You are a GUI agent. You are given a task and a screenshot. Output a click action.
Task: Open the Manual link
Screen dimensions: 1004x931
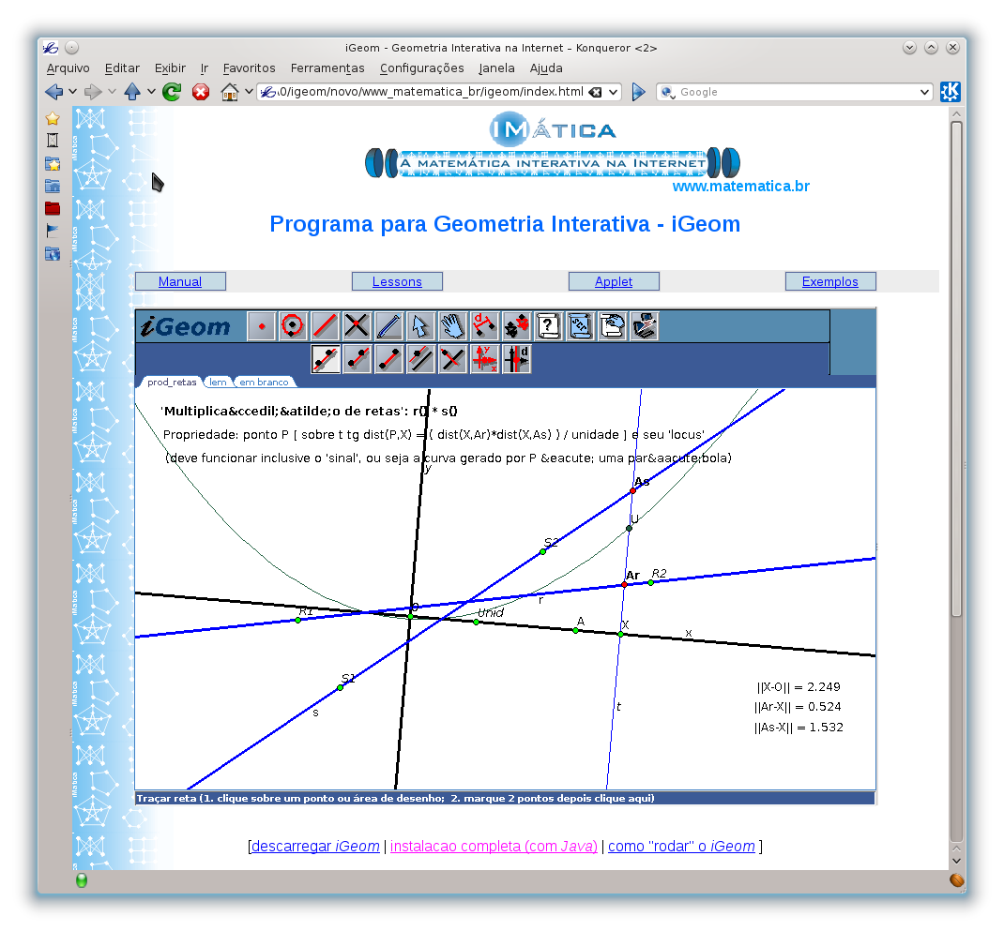[180, 281]
